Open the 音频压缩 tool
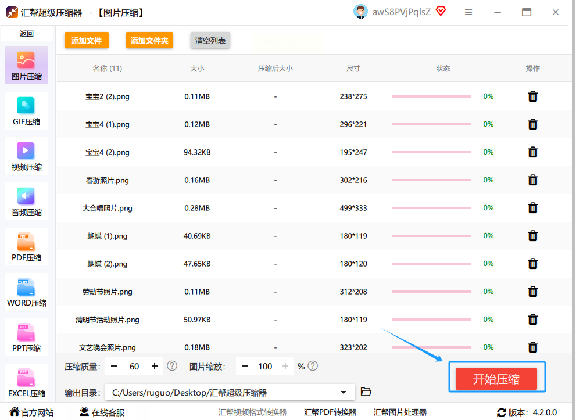The height and width of the screenshot is (420, 576). pos(26,202)
